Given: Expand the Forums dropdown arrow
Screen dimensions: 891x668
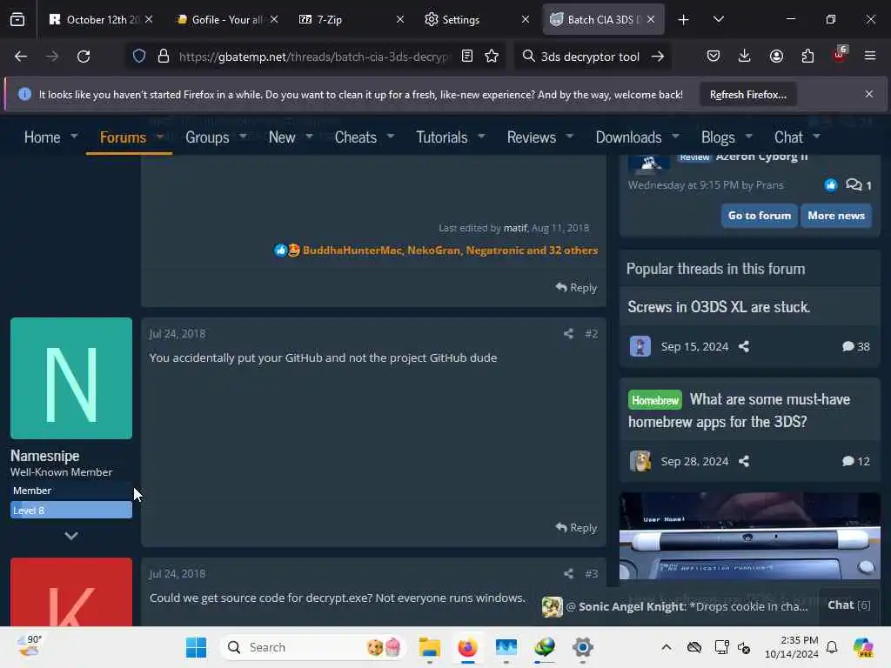Looking at the screenshot, I should (160, 137).
